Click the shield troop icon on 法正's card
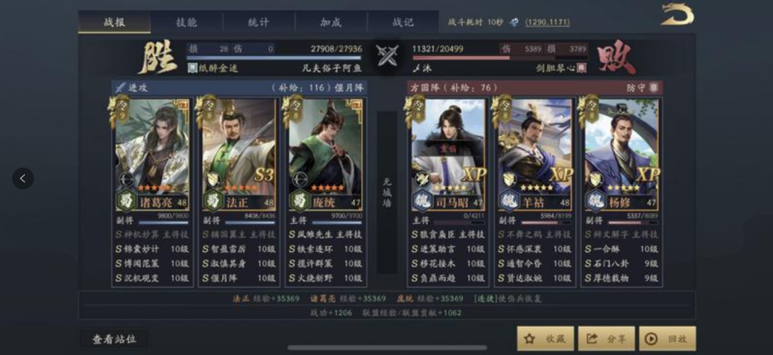Screen dimensions: 773x355 tap(213, 180)
